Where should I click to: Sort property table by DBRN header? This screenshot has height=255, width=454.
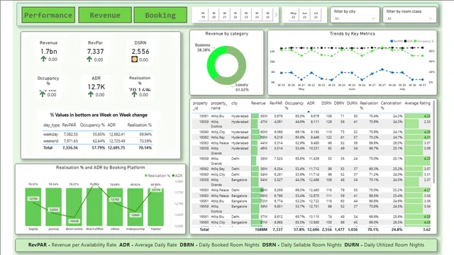(x=339, y=103)
